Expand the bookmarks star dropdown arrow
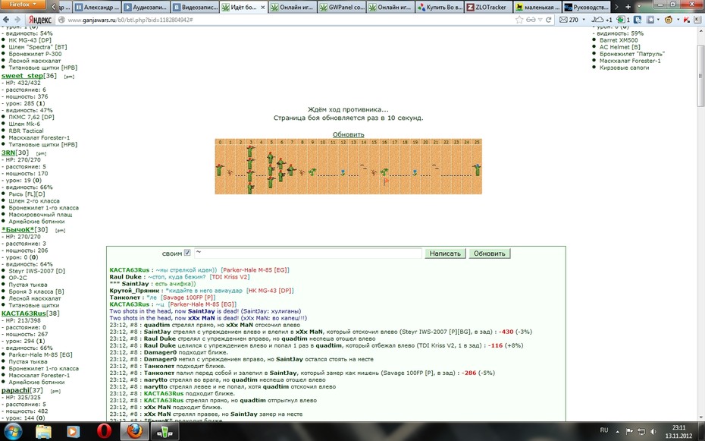Screen dimensions: 705x441 659,20
